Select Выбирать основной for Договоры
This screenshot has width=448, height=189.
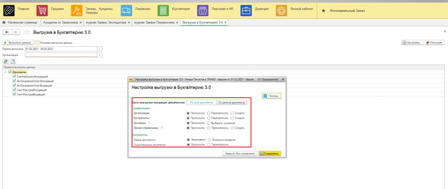pos(209,123)
